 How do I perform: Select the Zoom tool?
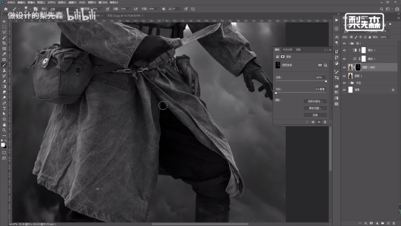pos(4,130)
